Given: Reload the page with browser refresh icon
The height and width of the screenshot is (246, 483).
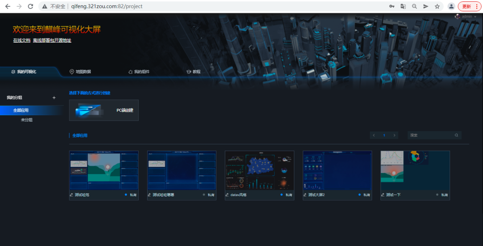Looking at the screenshot, I should [30, 6].
